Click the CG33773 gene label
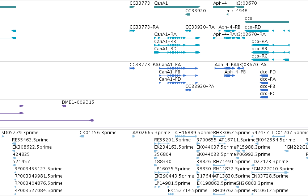Screen dimensions: 308x196 click(139, 3)
